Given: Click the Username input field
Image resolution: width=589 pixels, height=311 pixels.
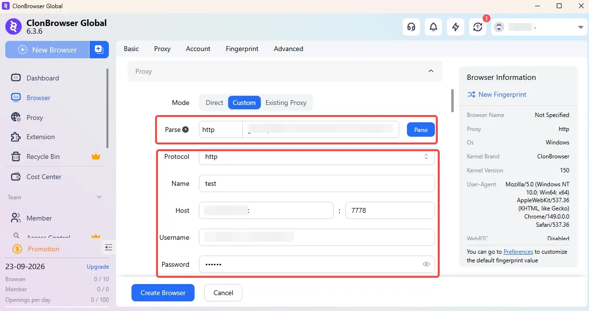Looking at the screenshot, I should tap(317, 237).
